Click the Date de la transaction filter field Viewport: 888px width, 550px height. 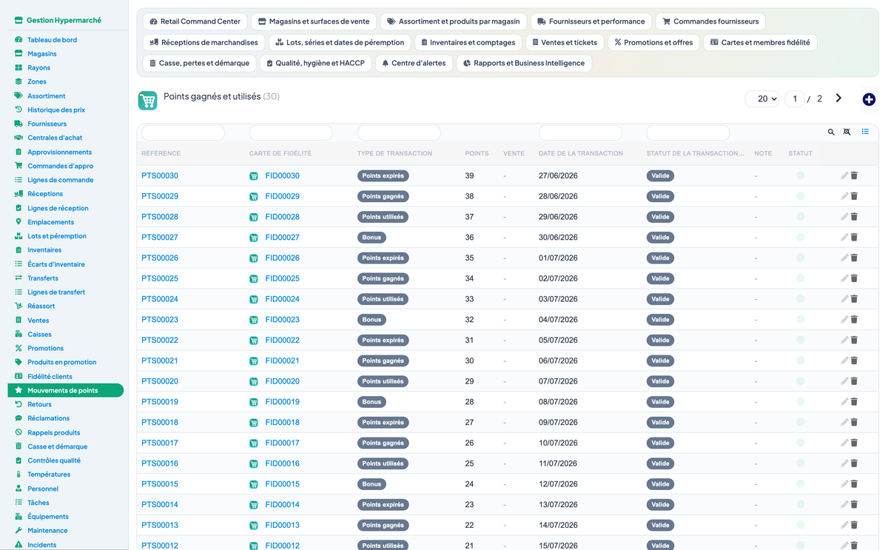point(580,133)
